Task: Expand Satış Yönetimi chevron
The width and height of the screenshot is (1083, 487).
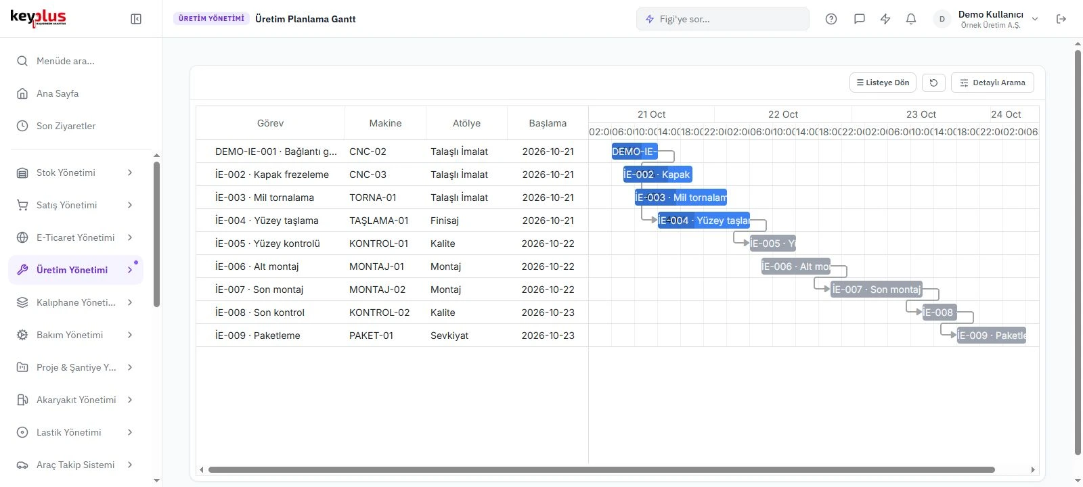Action: (130, 205)
